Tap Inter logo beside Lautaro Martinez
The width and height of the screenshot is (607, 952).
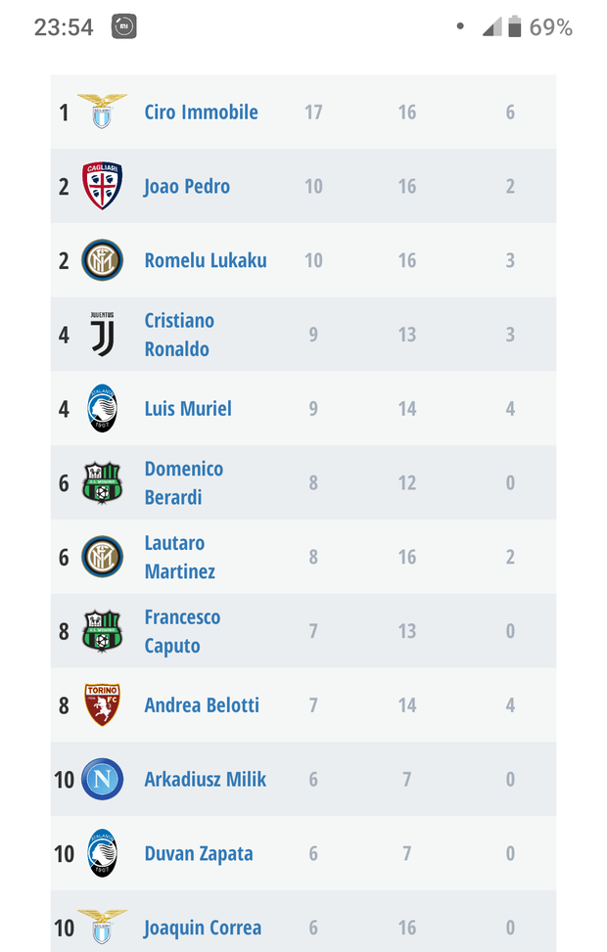[102, 557]
